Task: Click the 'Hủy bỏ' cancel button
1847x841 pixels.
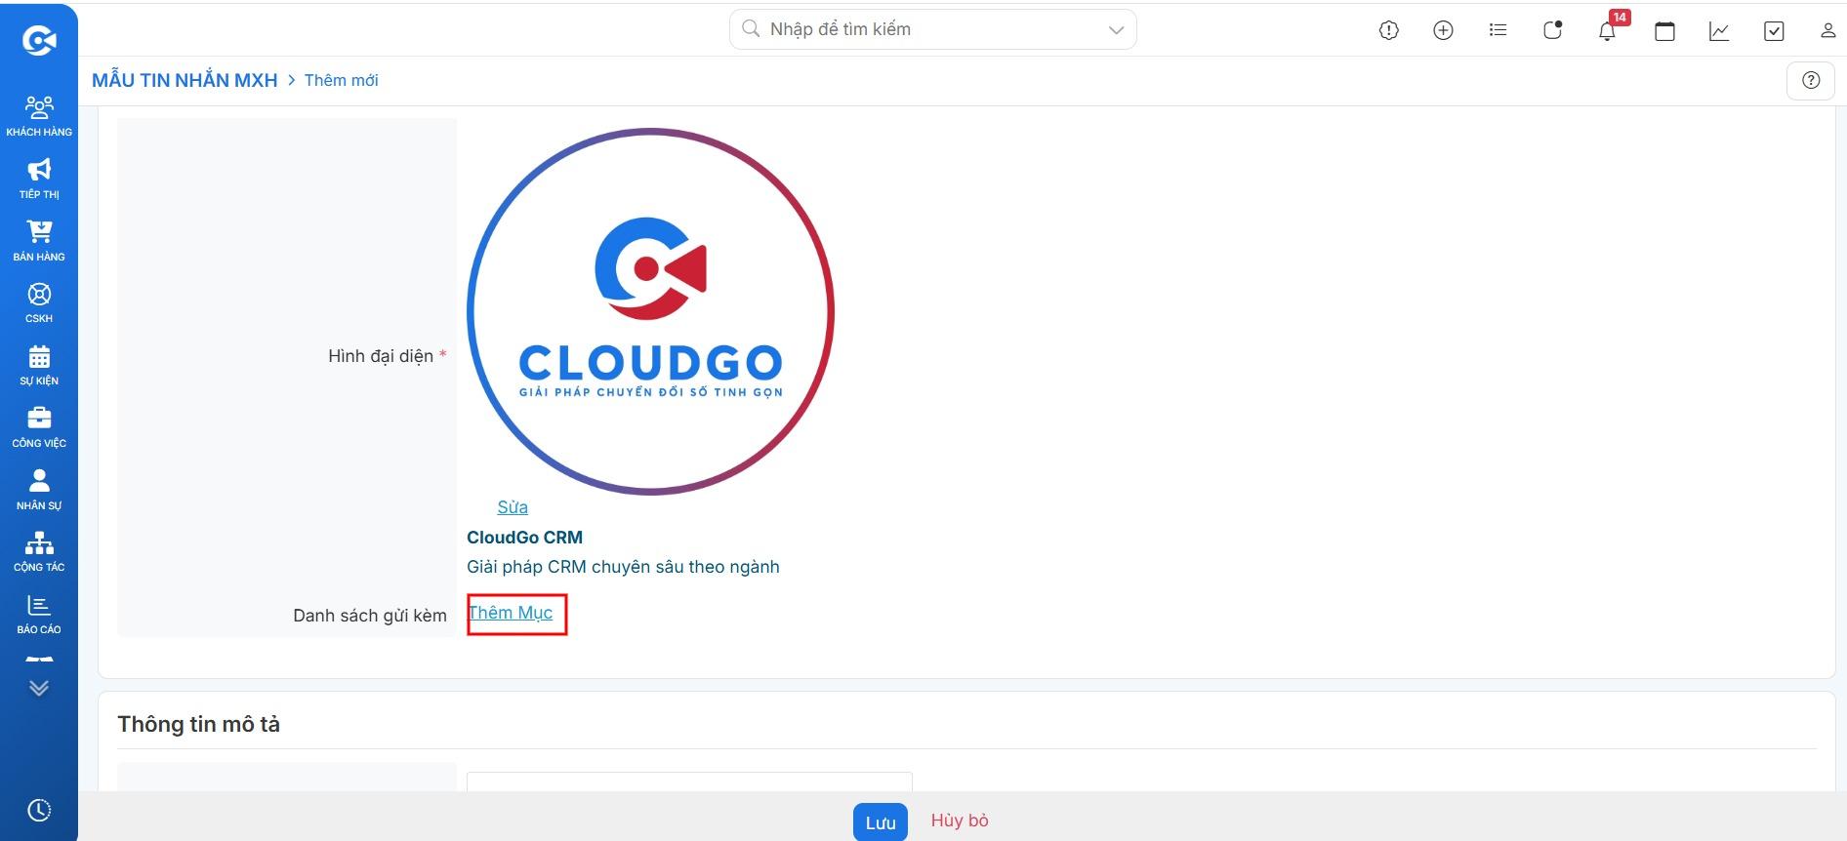Action: [960, 821]
